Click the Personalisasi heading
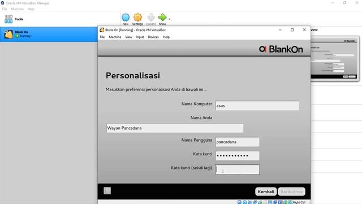The image size is (362, 204). coord(133,75)
